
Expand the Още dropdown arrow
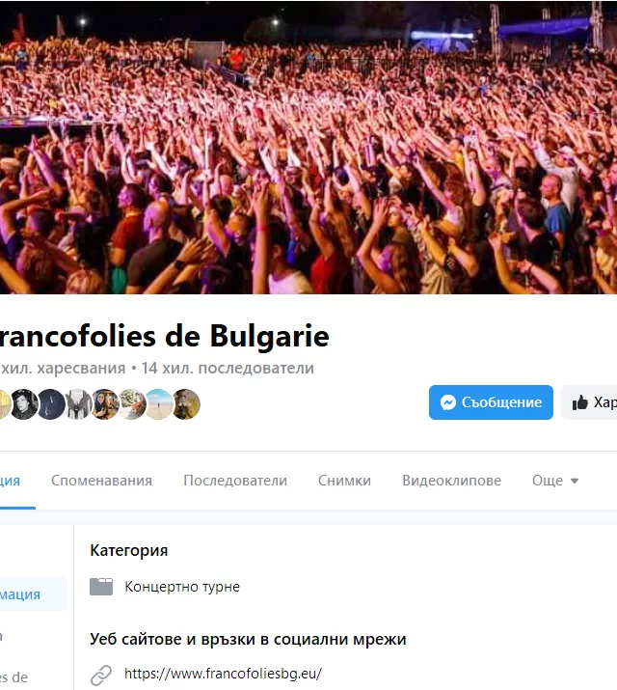tap(574, 481)
